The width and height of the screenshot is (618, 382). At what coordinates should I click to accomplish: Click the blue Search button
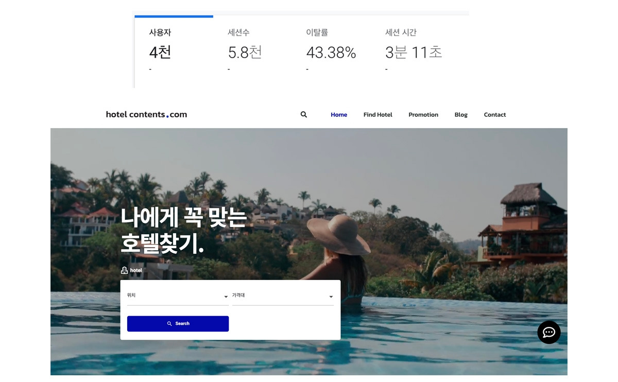pyautogui.click(x=178, y=324)
